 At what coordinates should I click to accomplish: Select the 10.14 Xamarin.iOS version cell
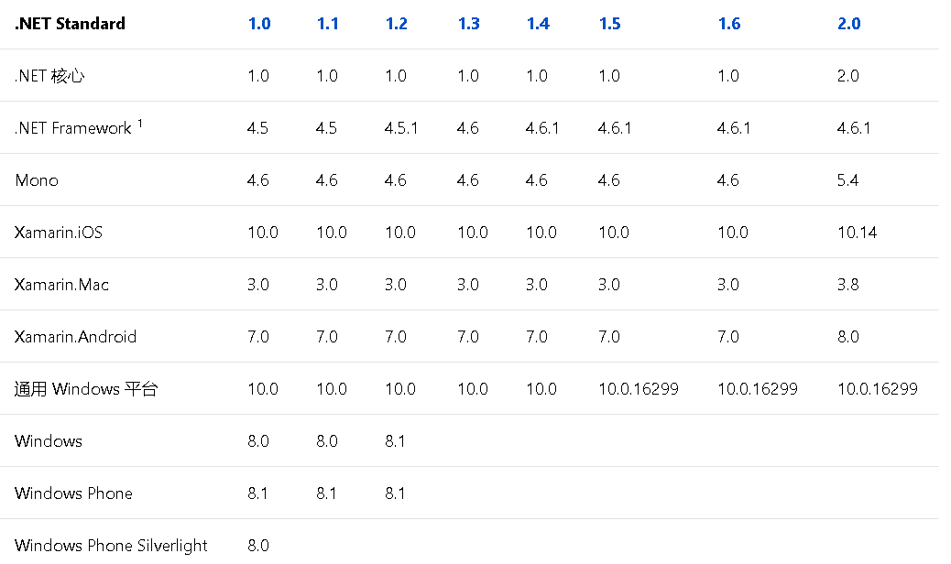858,233
